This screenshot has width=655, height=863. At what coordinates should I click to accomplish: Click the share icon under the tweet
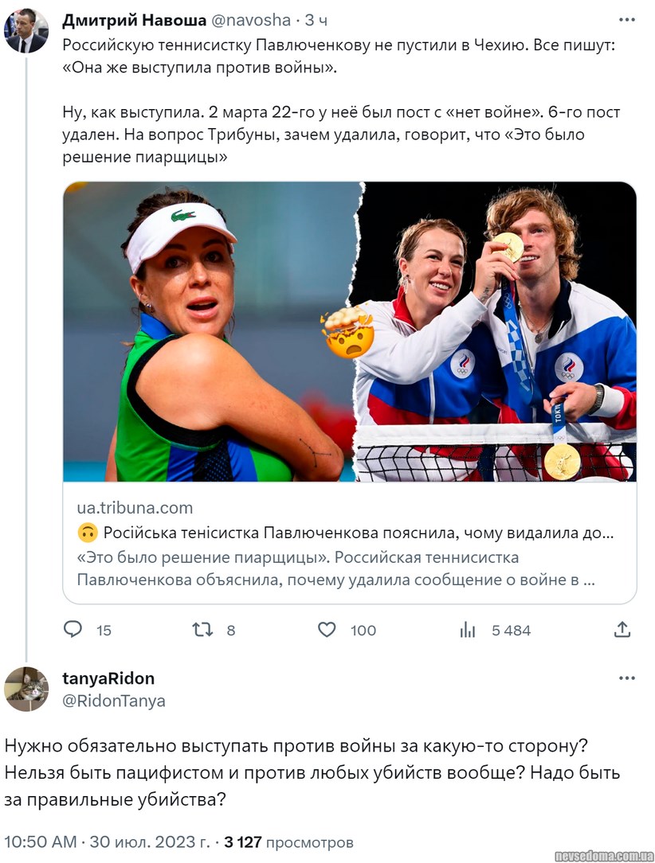(x=622, y=630)
